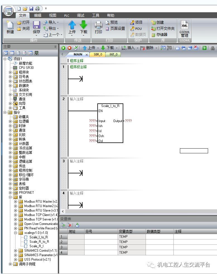
Task: Expand the 位逻辑 instruction folder
Action: tap(10, 121)
